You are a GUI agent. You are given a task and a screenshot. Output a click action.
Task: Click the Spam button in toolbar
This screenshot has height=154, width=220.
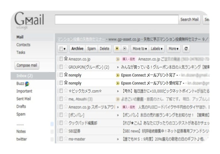91,48
